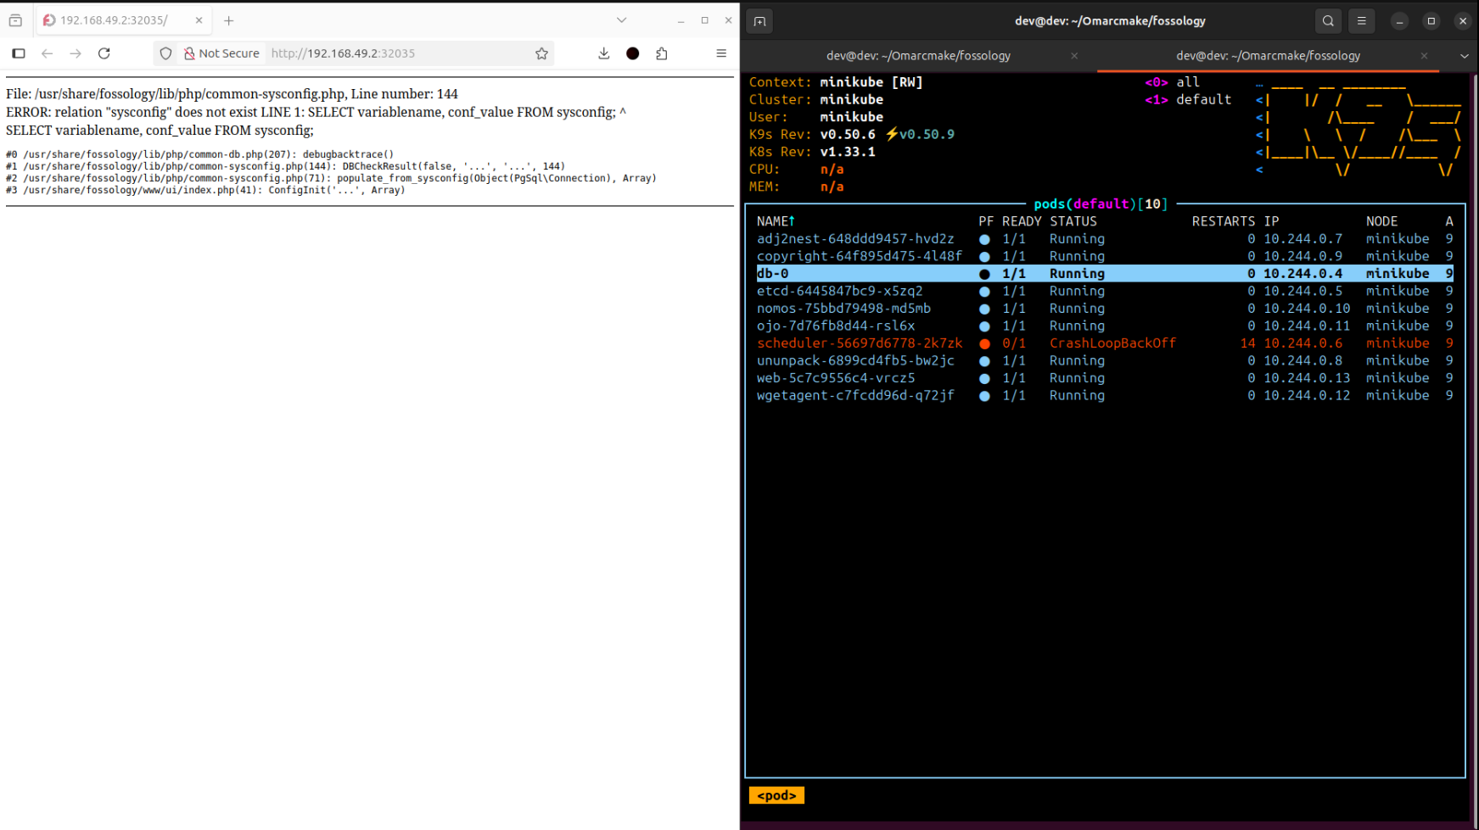
Task: Click the <pod> breadcrumb at terminal bottom
Action: click(x=776, y=795)
